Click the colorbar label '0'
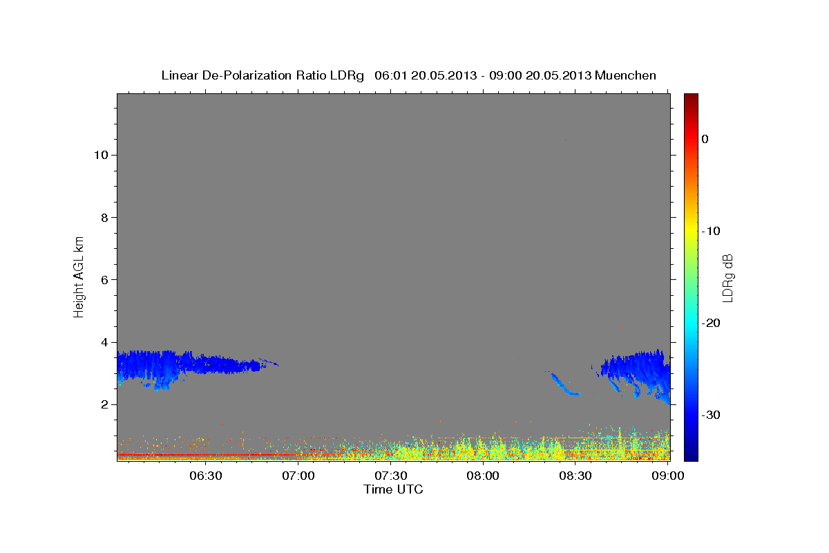This screenshot has height=553, width=829. point(705,139)
